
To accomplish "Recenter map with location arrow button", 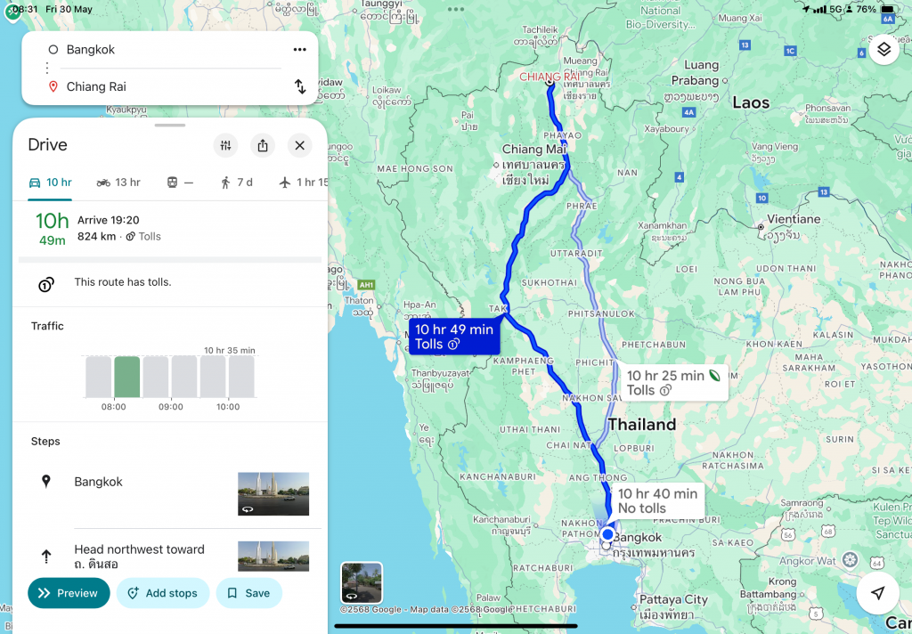I will 877,593.
